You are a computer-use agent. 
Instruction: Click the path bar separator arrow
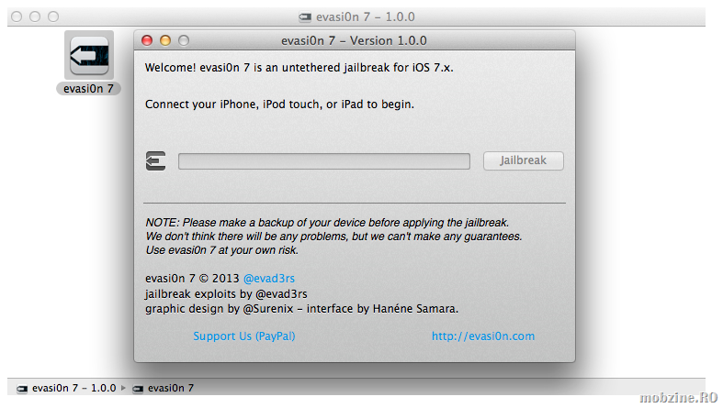(x=125, y=388)
